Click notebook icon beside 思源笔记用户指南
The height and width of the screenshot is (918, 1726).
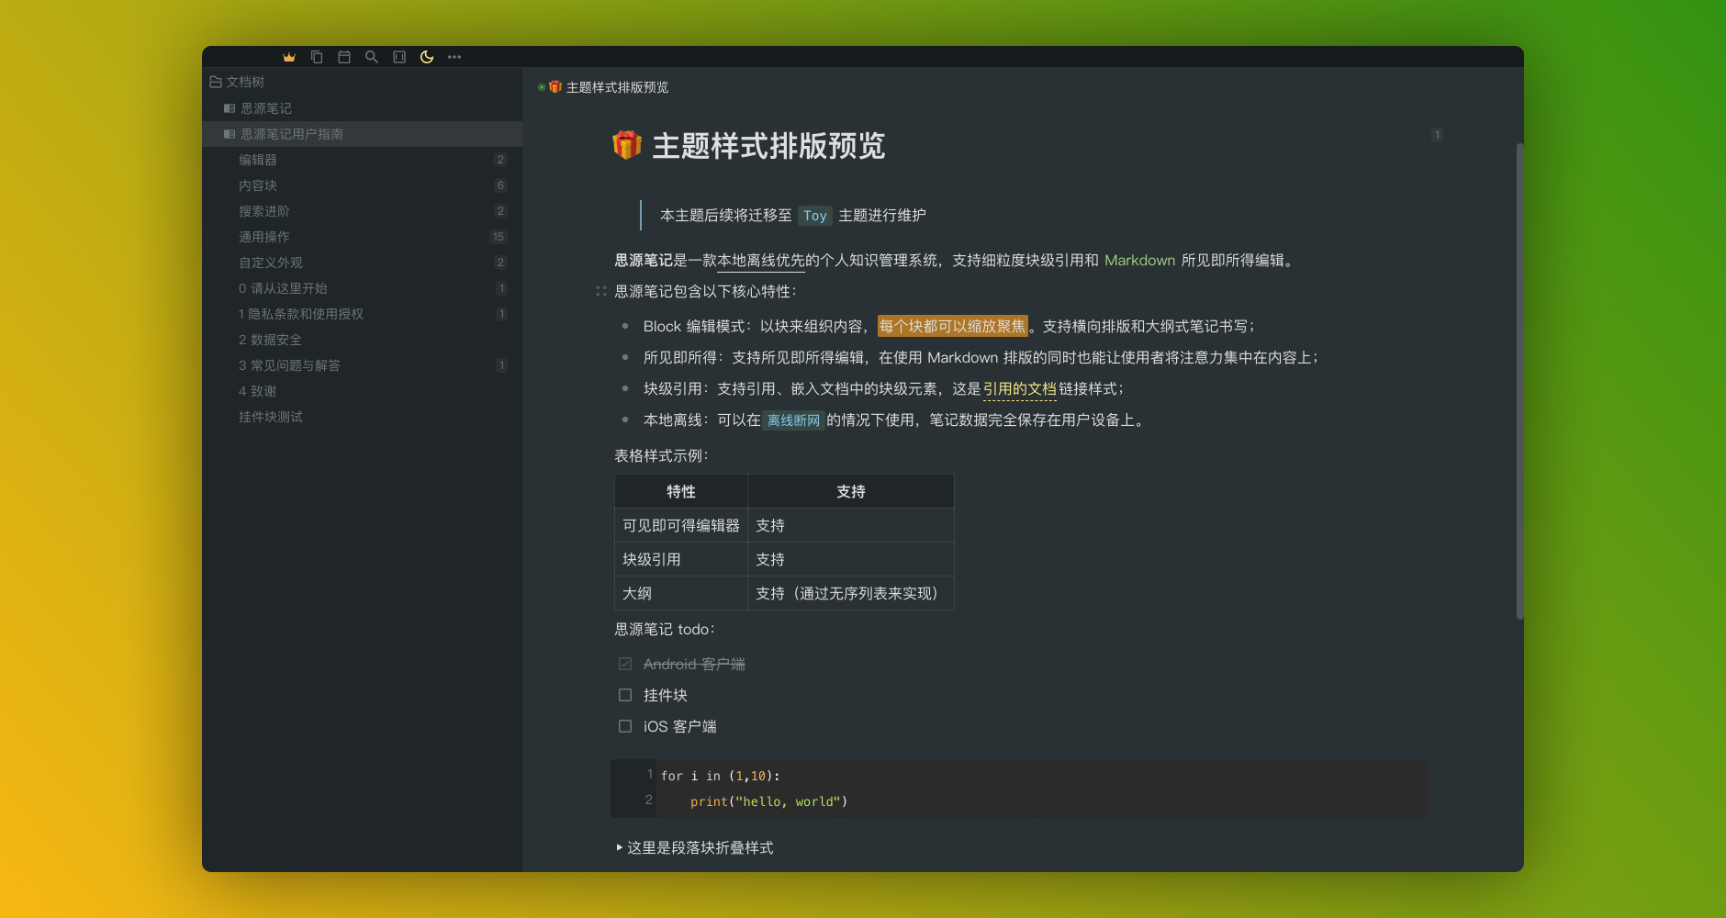[x=230, y=134]
